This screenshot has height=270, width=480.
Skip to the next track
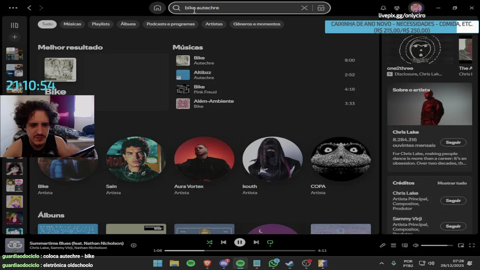(x=256, y=242)
